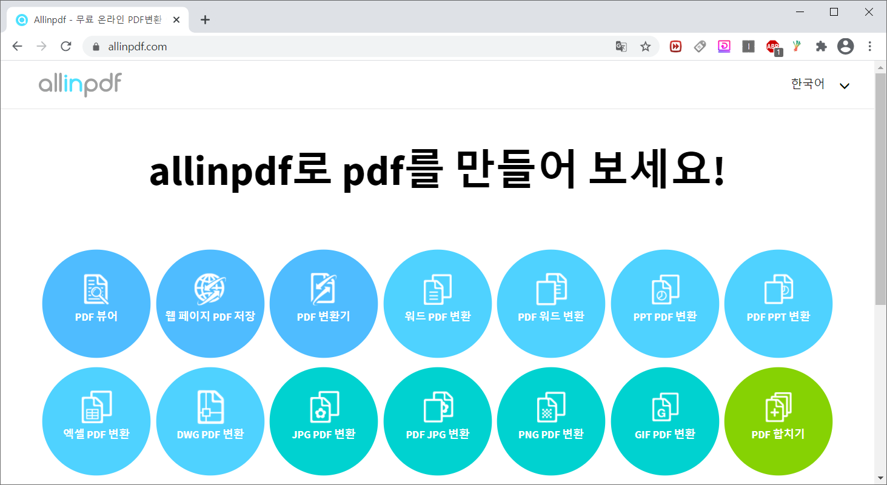Click the allinpdf logo

point(80,85)
